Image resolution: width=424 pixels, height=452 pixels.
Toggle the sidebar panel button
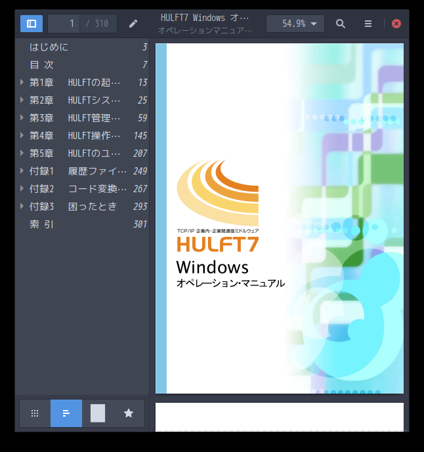tap(32, 24)
